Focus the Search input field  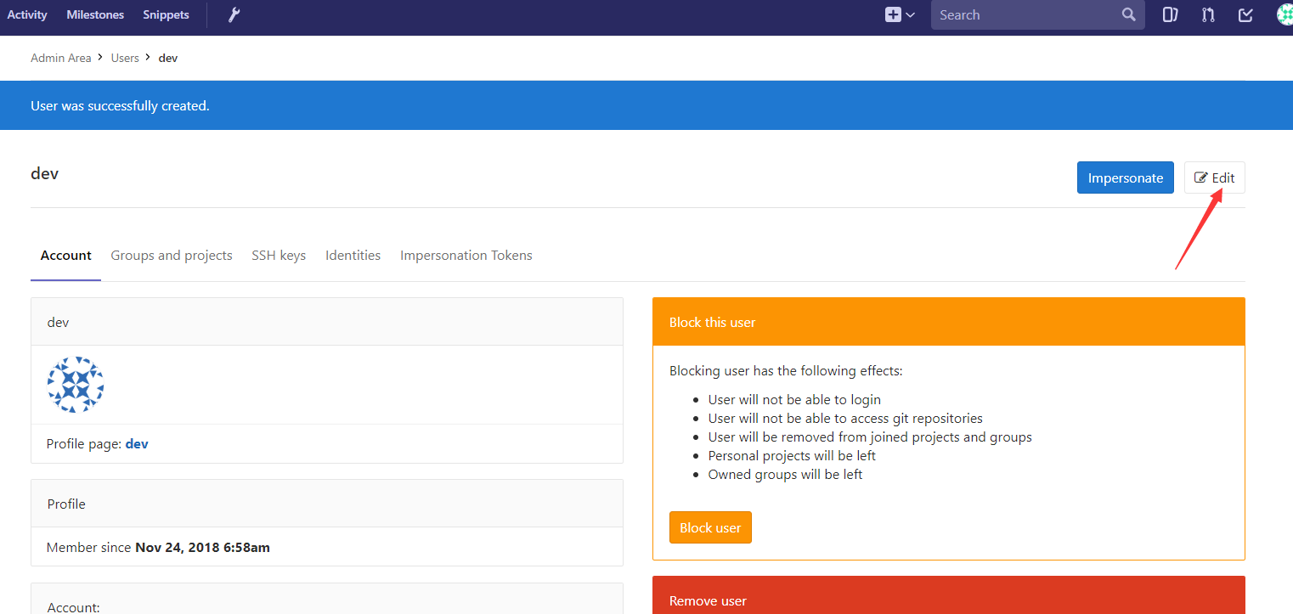point(1028,14)
